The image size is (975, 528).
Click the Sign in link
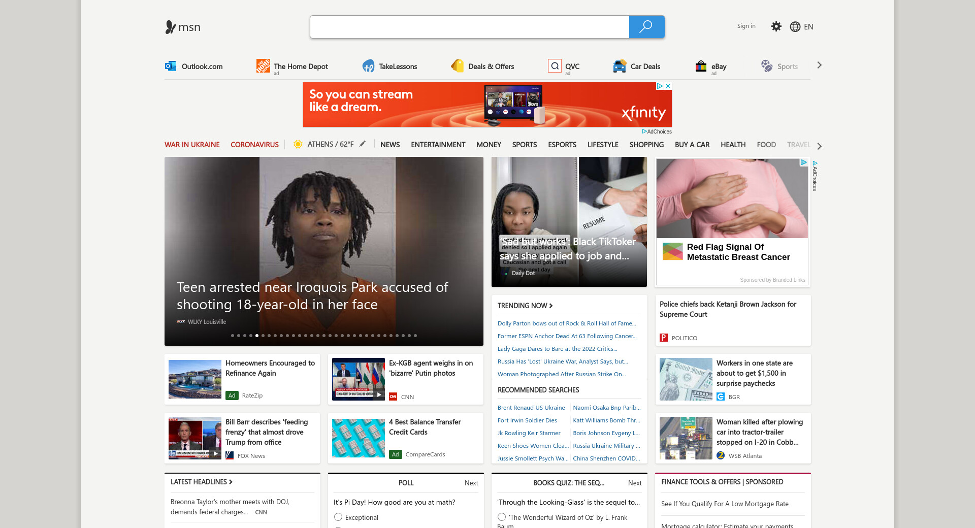click(x=746, y=26)
